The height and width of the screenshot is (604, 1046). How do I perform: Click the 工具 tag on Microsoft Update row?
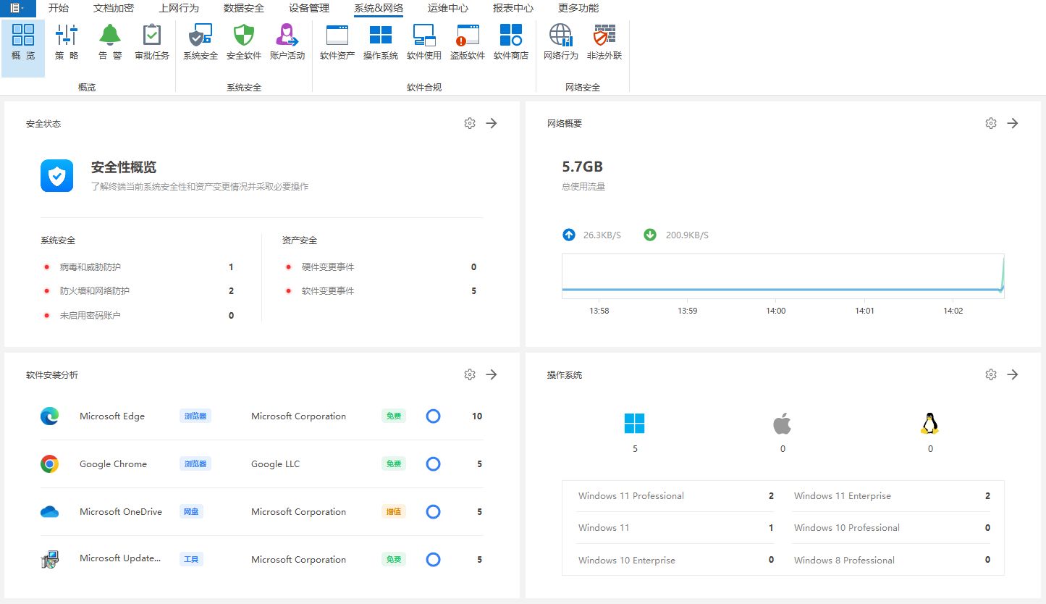(x=191, y=560)
